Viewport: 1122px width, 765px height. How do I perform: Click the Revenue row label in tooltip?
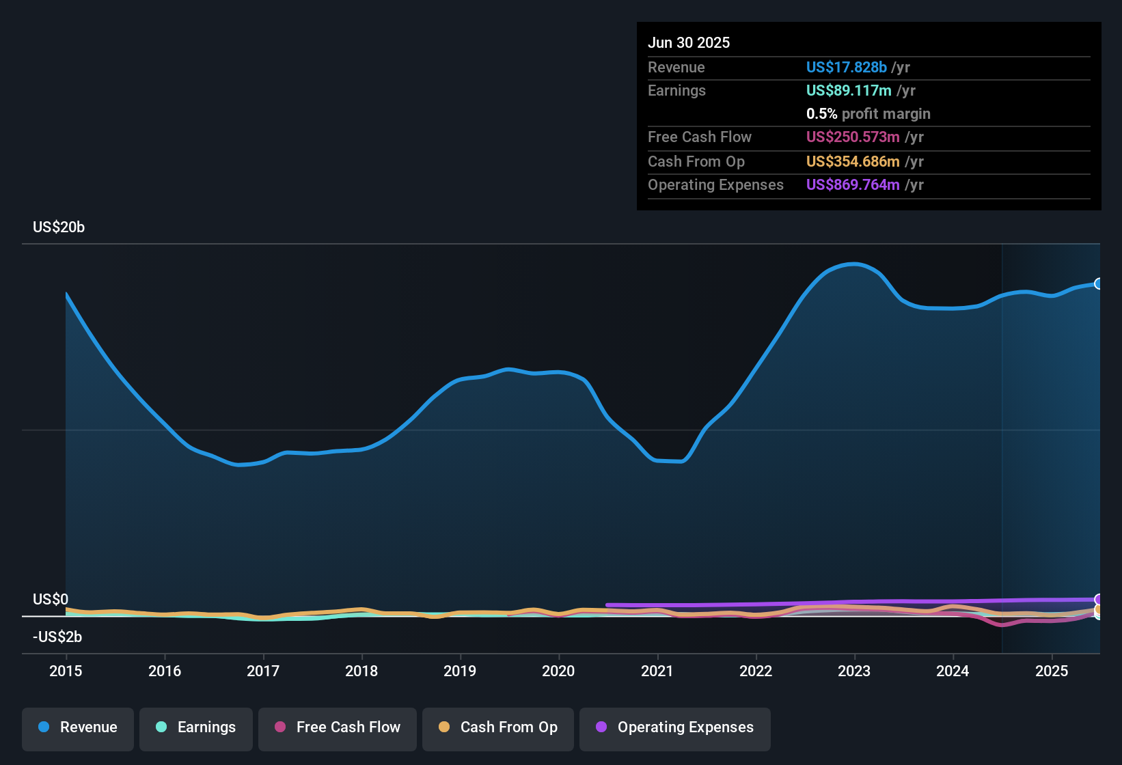[x=676, y=68]
